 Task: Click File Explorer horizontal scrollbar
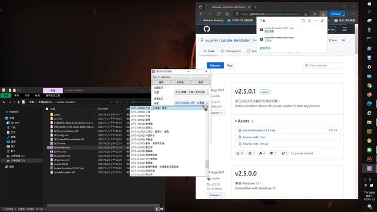pos(104,206)
